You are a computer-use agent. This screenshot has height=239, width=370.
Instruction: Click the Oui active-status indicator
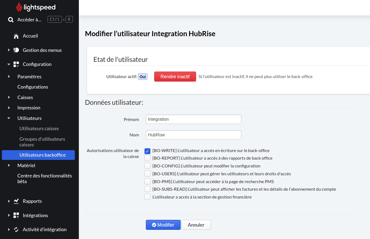[143, 76]
